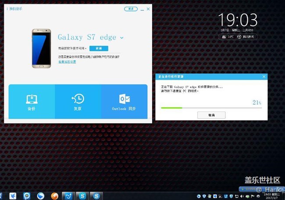Viewport: 285px width, 200px height.
Task: Click the Backup (备份) icon tile
Action: coord(32,102)
